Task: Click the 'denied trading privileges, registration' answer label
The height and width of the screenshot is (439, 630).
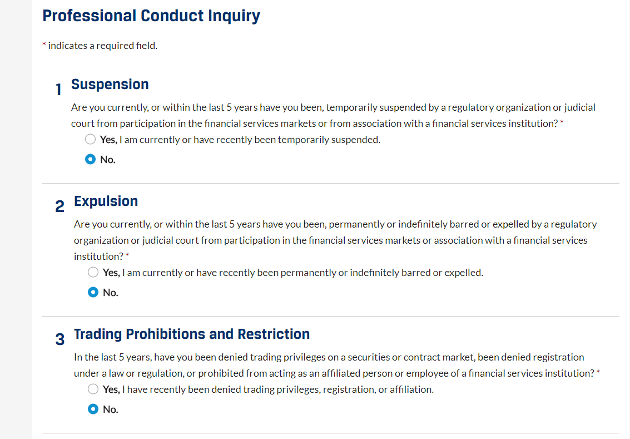Action: coord(268,389)
